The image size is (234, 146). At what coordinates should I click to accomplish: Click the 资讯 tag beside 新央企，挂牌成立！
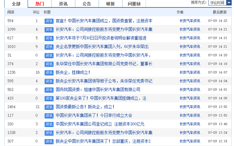click(49, 73)
